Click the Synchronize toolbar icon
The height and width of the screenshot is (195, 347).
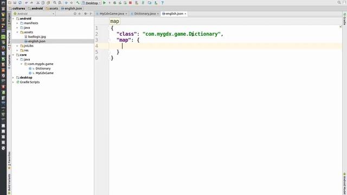20,3
